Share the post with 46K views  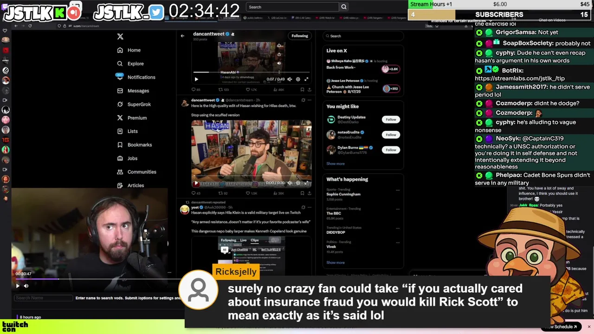(x=309, y=90)
